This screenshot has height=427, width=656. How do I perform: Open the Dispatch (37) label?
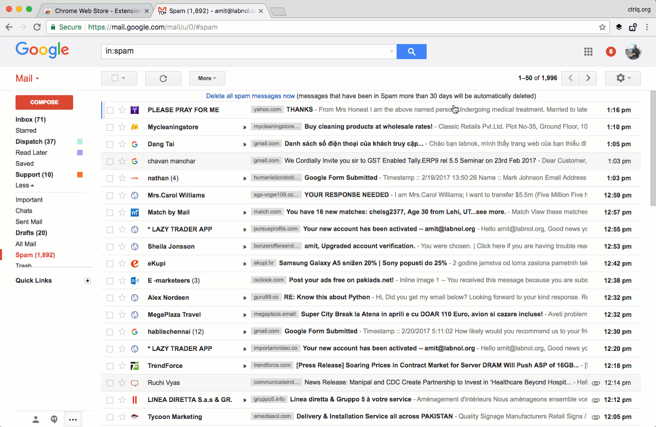36,142
